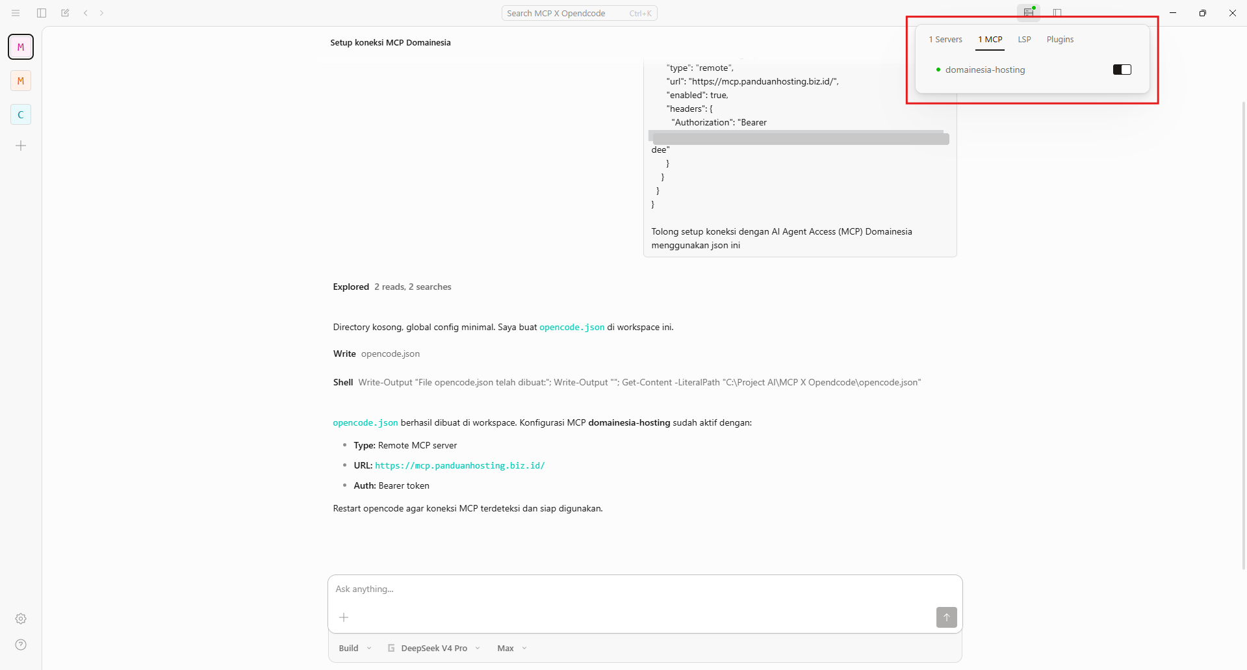Screen dimensions: 1247x670
Task: Open the opencode.json link in first paragraph
Action: (x=572, y=327)
